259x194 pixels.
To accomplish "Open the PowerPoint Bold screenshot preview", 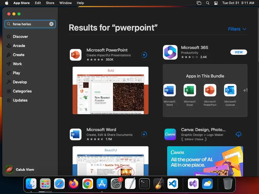I will point(111,90).
